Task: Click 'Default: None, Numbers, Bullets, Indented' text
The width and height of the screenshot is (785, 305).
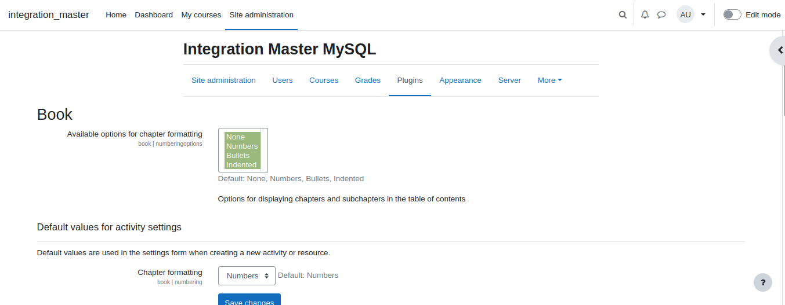Action: coord(291,179)
